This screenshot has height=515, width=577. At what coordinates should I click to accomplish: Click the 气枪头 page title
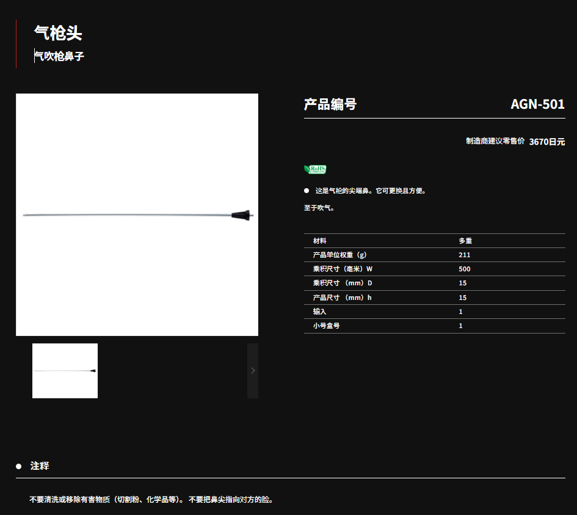click(x=58, y=33)
